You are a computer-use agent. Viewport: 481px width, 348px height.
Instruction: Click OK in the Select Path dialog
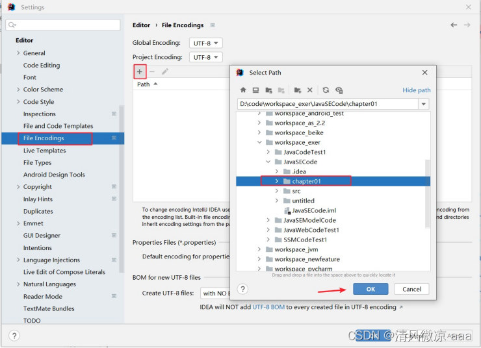(370, 289)
